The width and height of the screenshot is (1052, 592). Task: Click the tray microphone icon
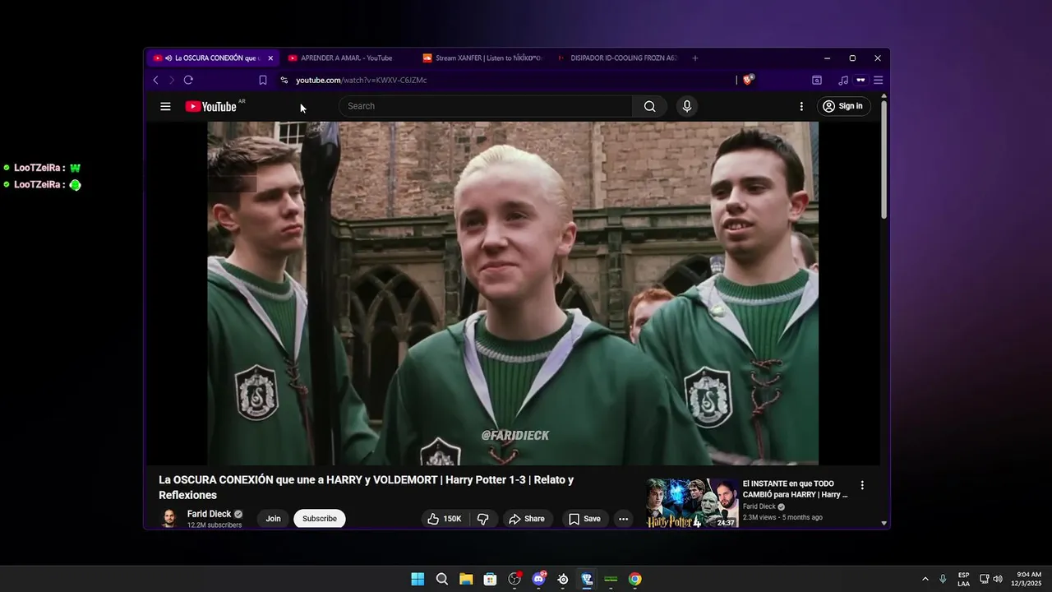click(x=943, y=579)
